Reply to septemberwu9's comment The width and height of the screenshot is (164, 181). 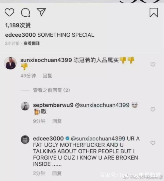[57, 121]
